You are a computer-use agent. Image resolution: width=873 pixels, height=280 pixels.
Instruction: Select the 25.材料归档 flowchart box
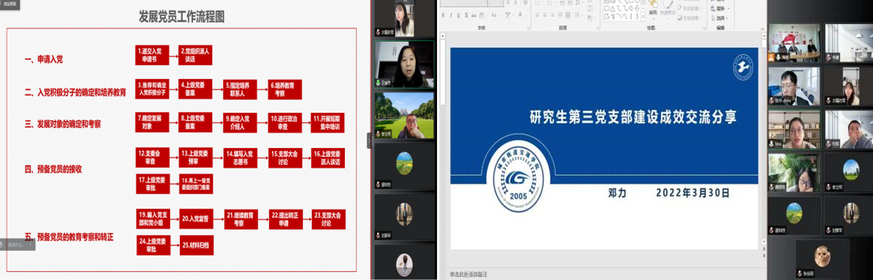(x=196, y=245)
